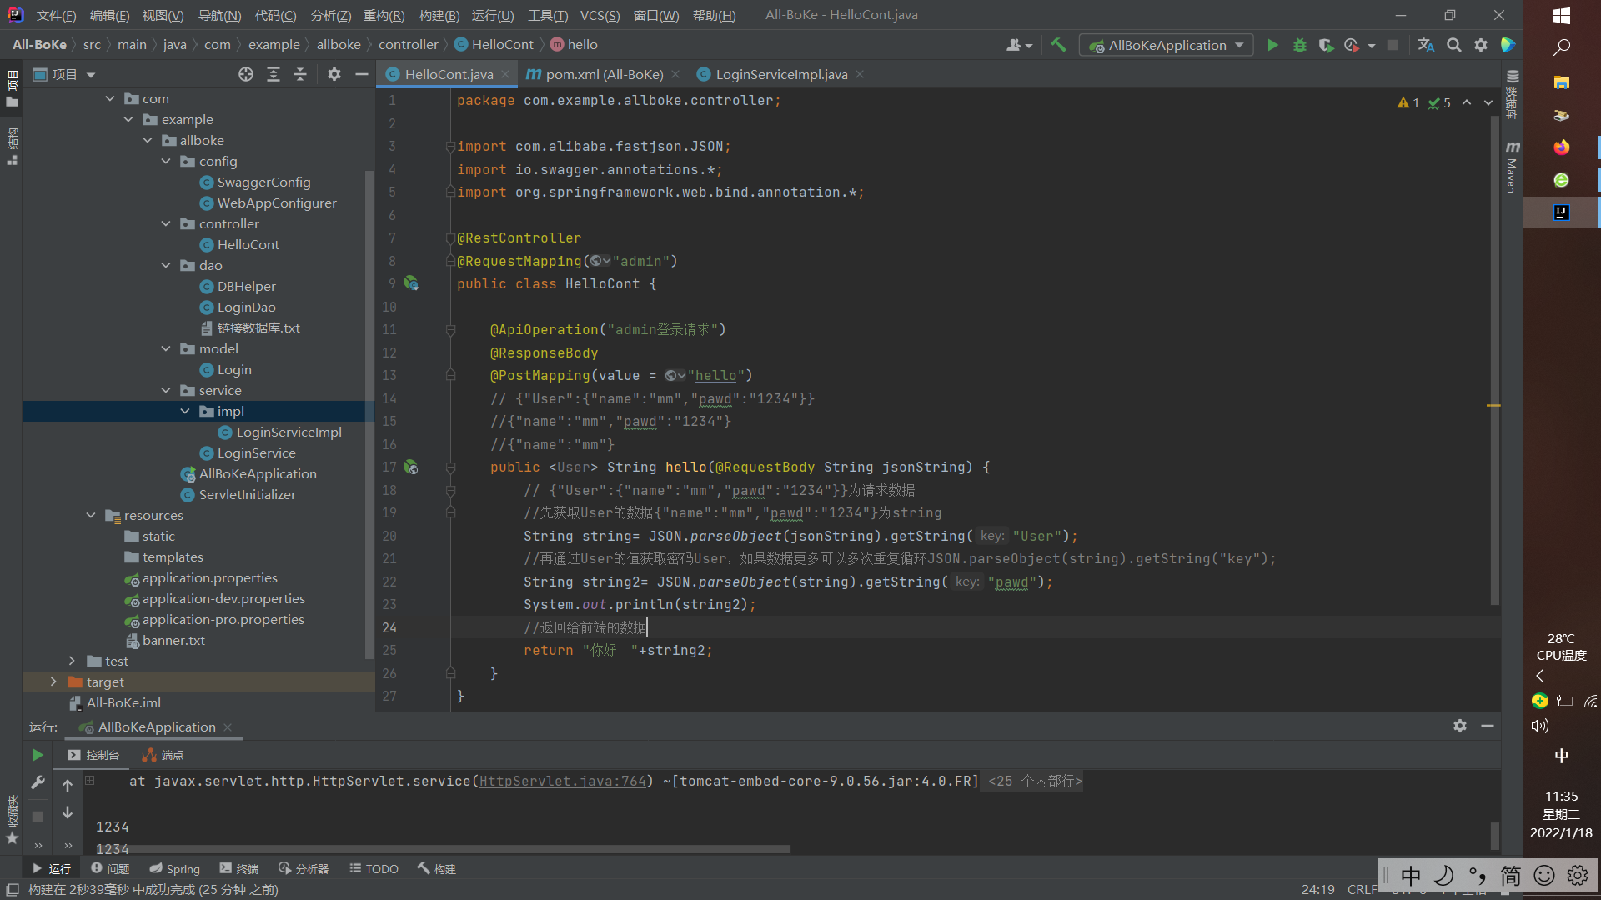Click the Build project hammer icon
This screenshot has width=1601, height=900.
pos(1058,45)
